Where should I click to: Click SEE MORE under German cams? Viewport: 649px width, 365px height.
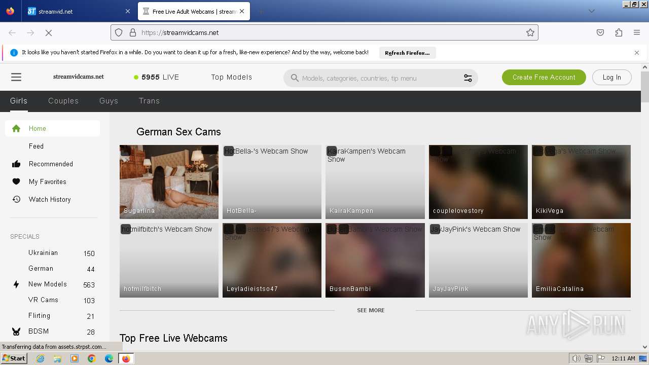click(x=371, y=310)
